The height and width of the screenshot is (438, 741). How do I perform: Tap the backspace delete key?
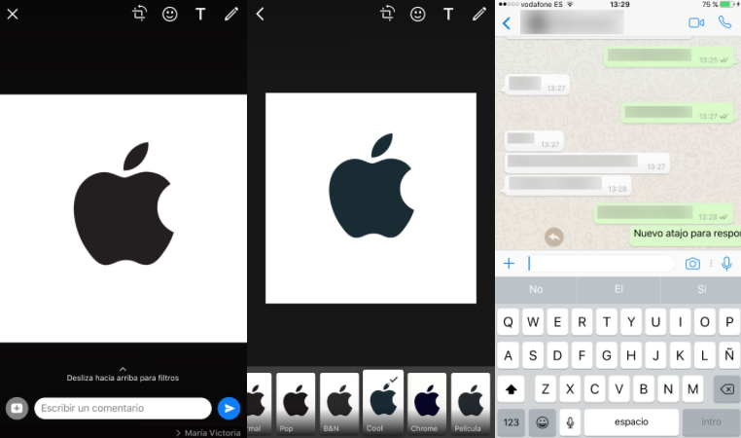pos(726,389)
